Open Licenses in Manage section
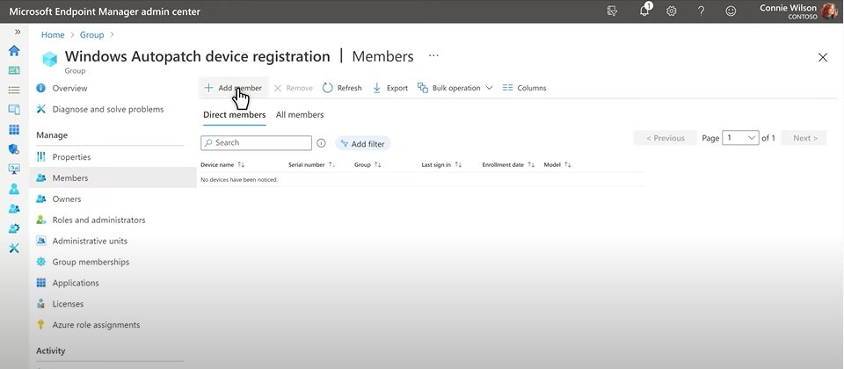 coord(68,304)
